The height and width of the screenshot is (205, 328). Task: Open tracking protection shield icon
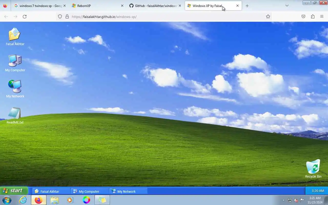[60, 17]
